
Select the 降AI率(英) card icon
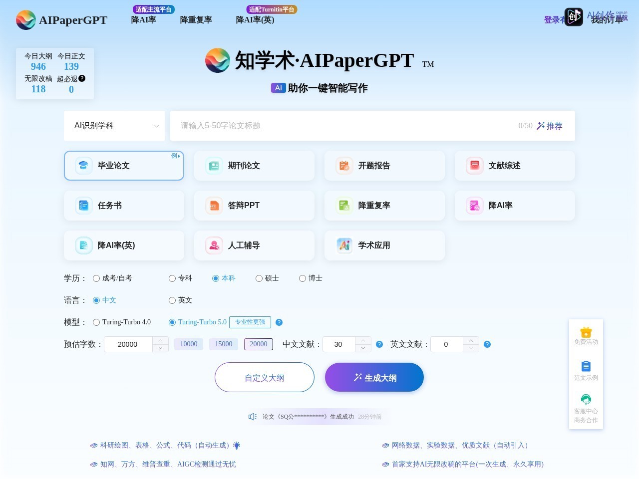click(x=83, y=245)
